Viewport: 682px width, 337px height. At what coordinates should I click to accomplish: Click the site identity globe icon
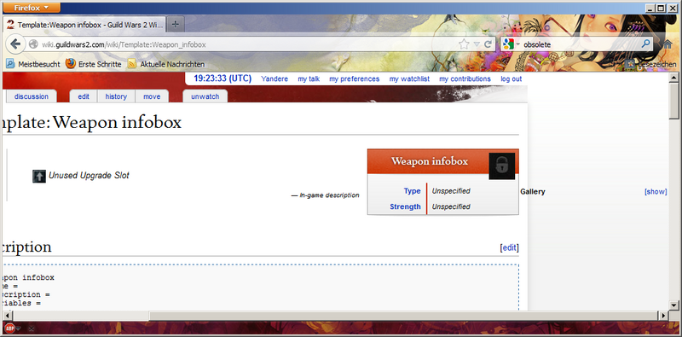coord(33,44)
